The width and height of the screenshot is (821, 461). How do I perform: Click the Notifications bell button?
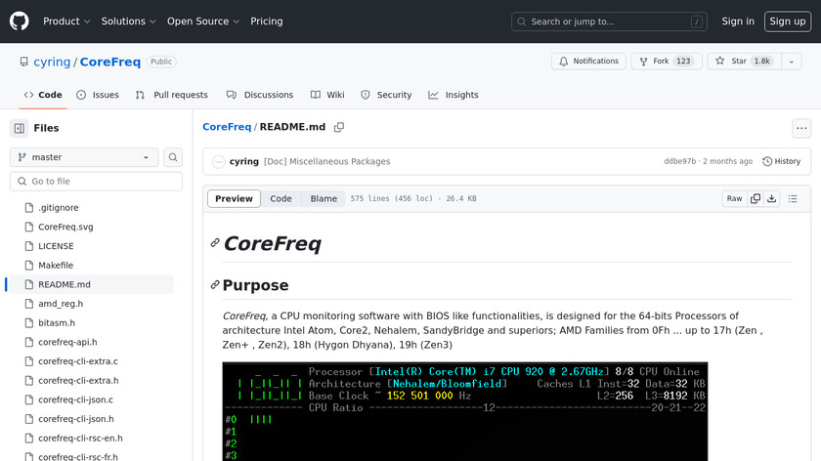588,62
